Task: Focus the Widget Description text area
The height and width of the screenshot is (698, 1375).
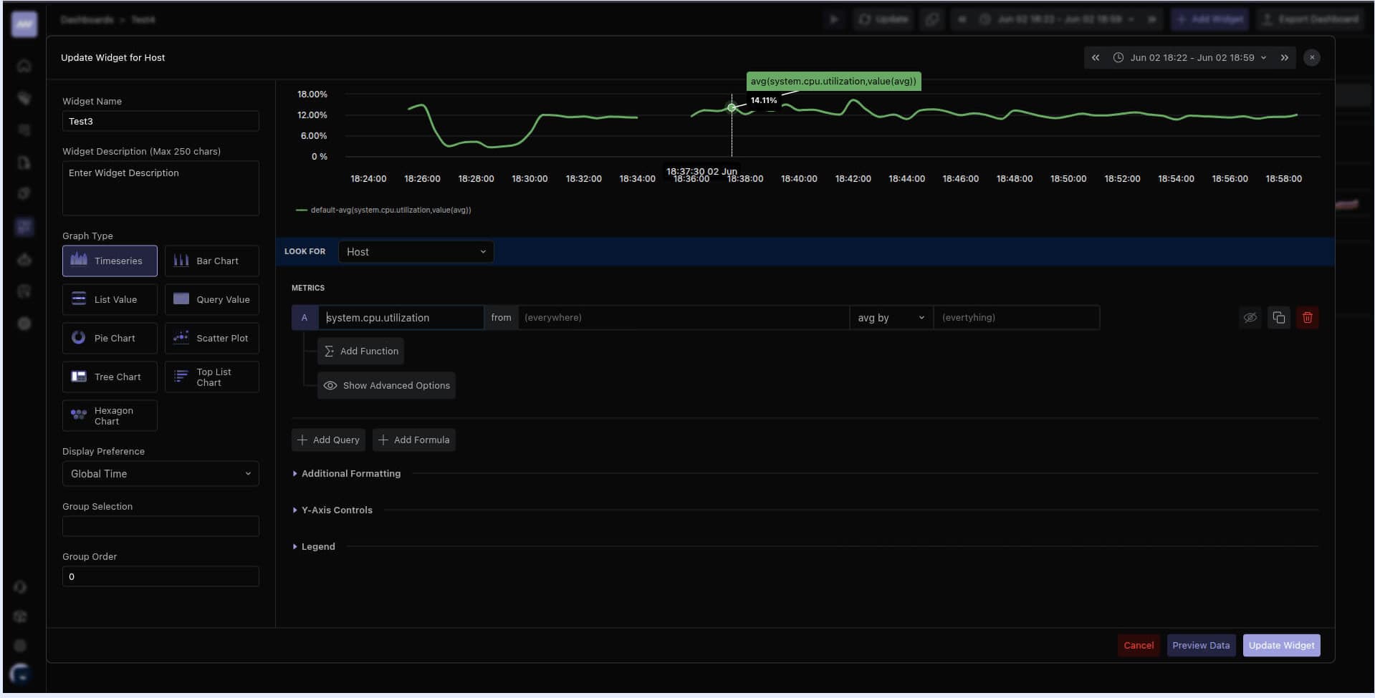Action: pyautogui.click(x=161, y=188)
